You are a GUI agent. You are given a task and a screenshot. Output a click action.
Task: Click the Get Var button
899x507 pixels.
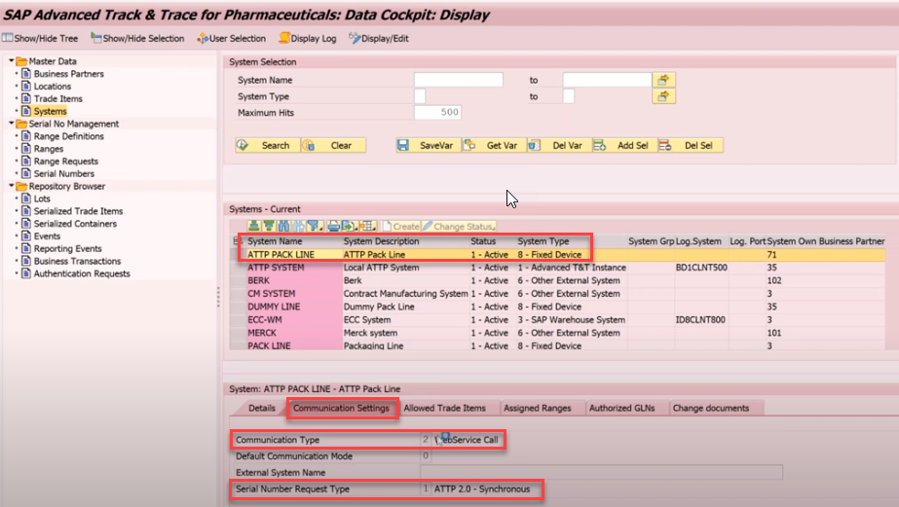click(x=494, y=146)
